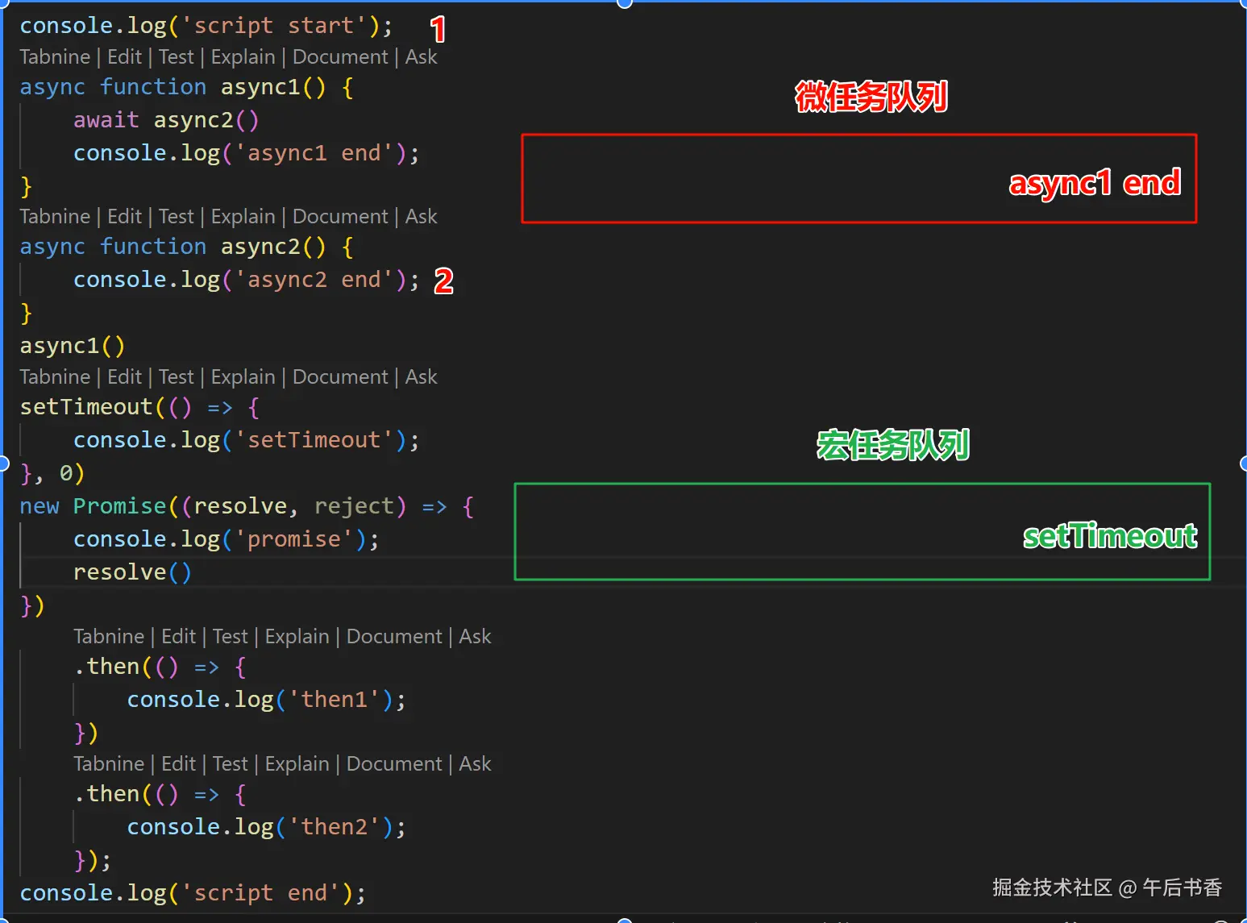Screen dimensions: 1247x923
Task: Click Test action above the second .then block
Action: point(231,763)
